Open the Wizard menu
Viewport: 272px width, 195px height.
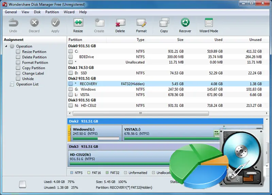[x=69, y=12]
